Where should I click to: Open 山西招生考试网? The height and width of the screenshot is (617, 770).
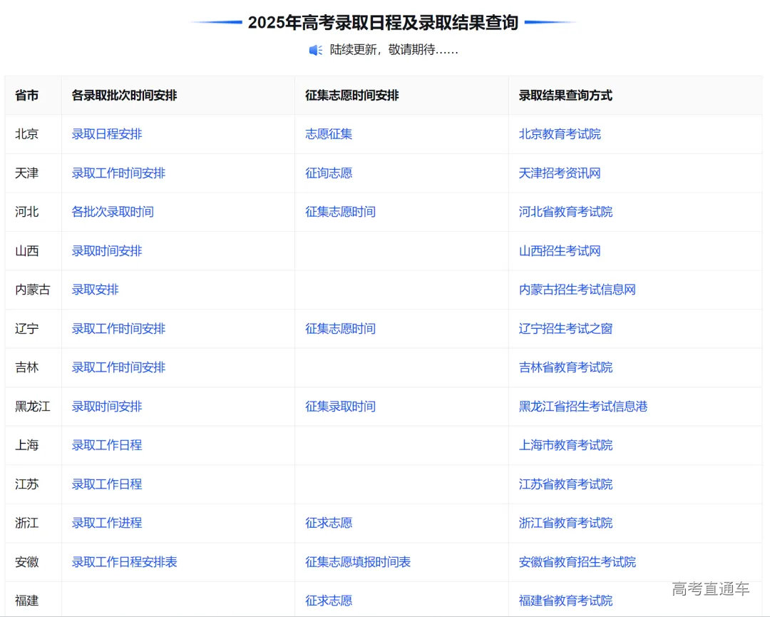[558, 250]
